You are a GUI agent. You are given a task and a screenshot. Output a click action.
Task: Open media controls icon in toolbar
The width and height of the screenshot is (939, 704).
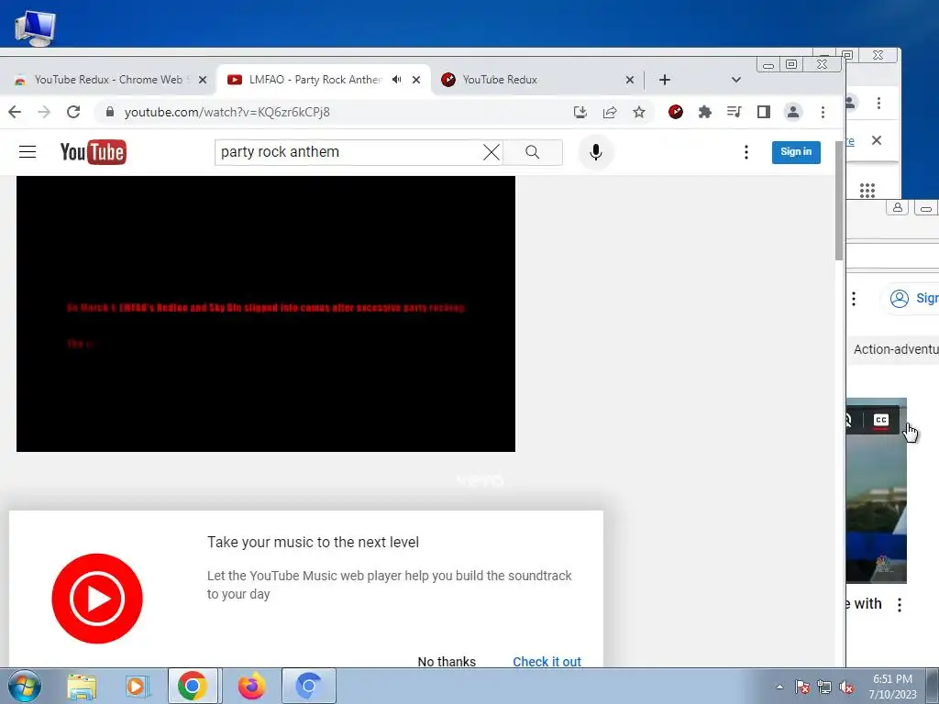point(735,112)
